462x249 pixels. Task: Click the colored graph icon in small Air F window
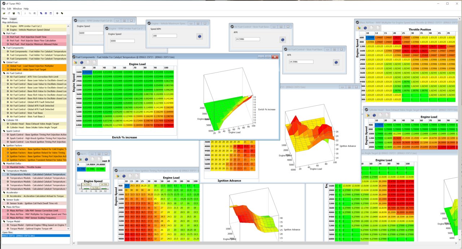click(x=79, y=159)
